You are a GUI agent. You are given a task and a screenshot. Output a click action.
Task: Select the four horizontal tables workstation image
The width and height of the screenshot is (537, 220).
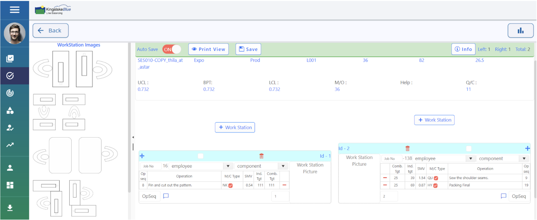click(59, 112)
